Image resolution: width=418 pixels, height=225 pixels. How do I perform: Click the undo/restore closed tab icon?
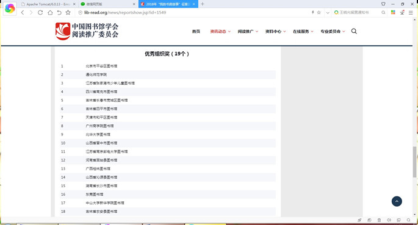[59, 13]
